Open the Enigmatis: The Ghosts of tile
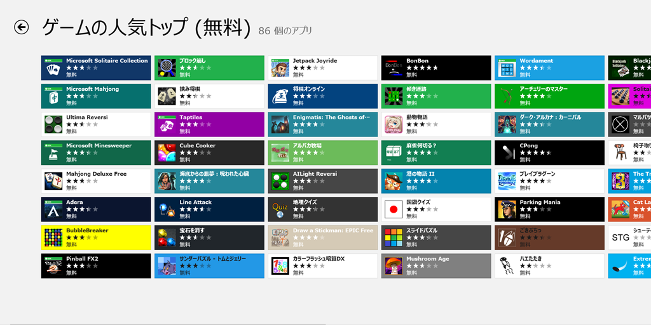Viewport: 651px width, 325px height. point(322,124)
